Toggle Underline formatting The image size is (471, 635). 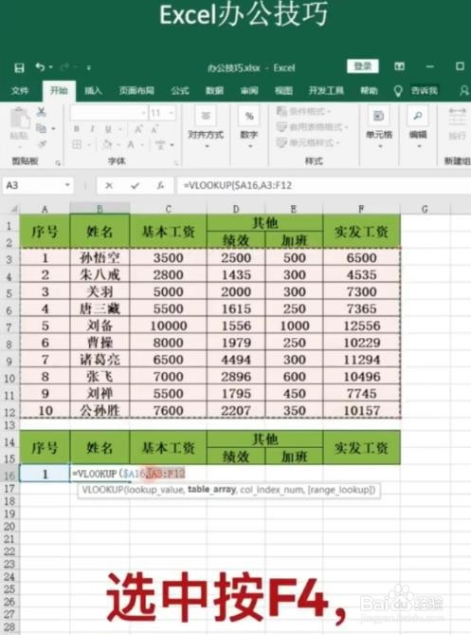(x=108, y=129)
